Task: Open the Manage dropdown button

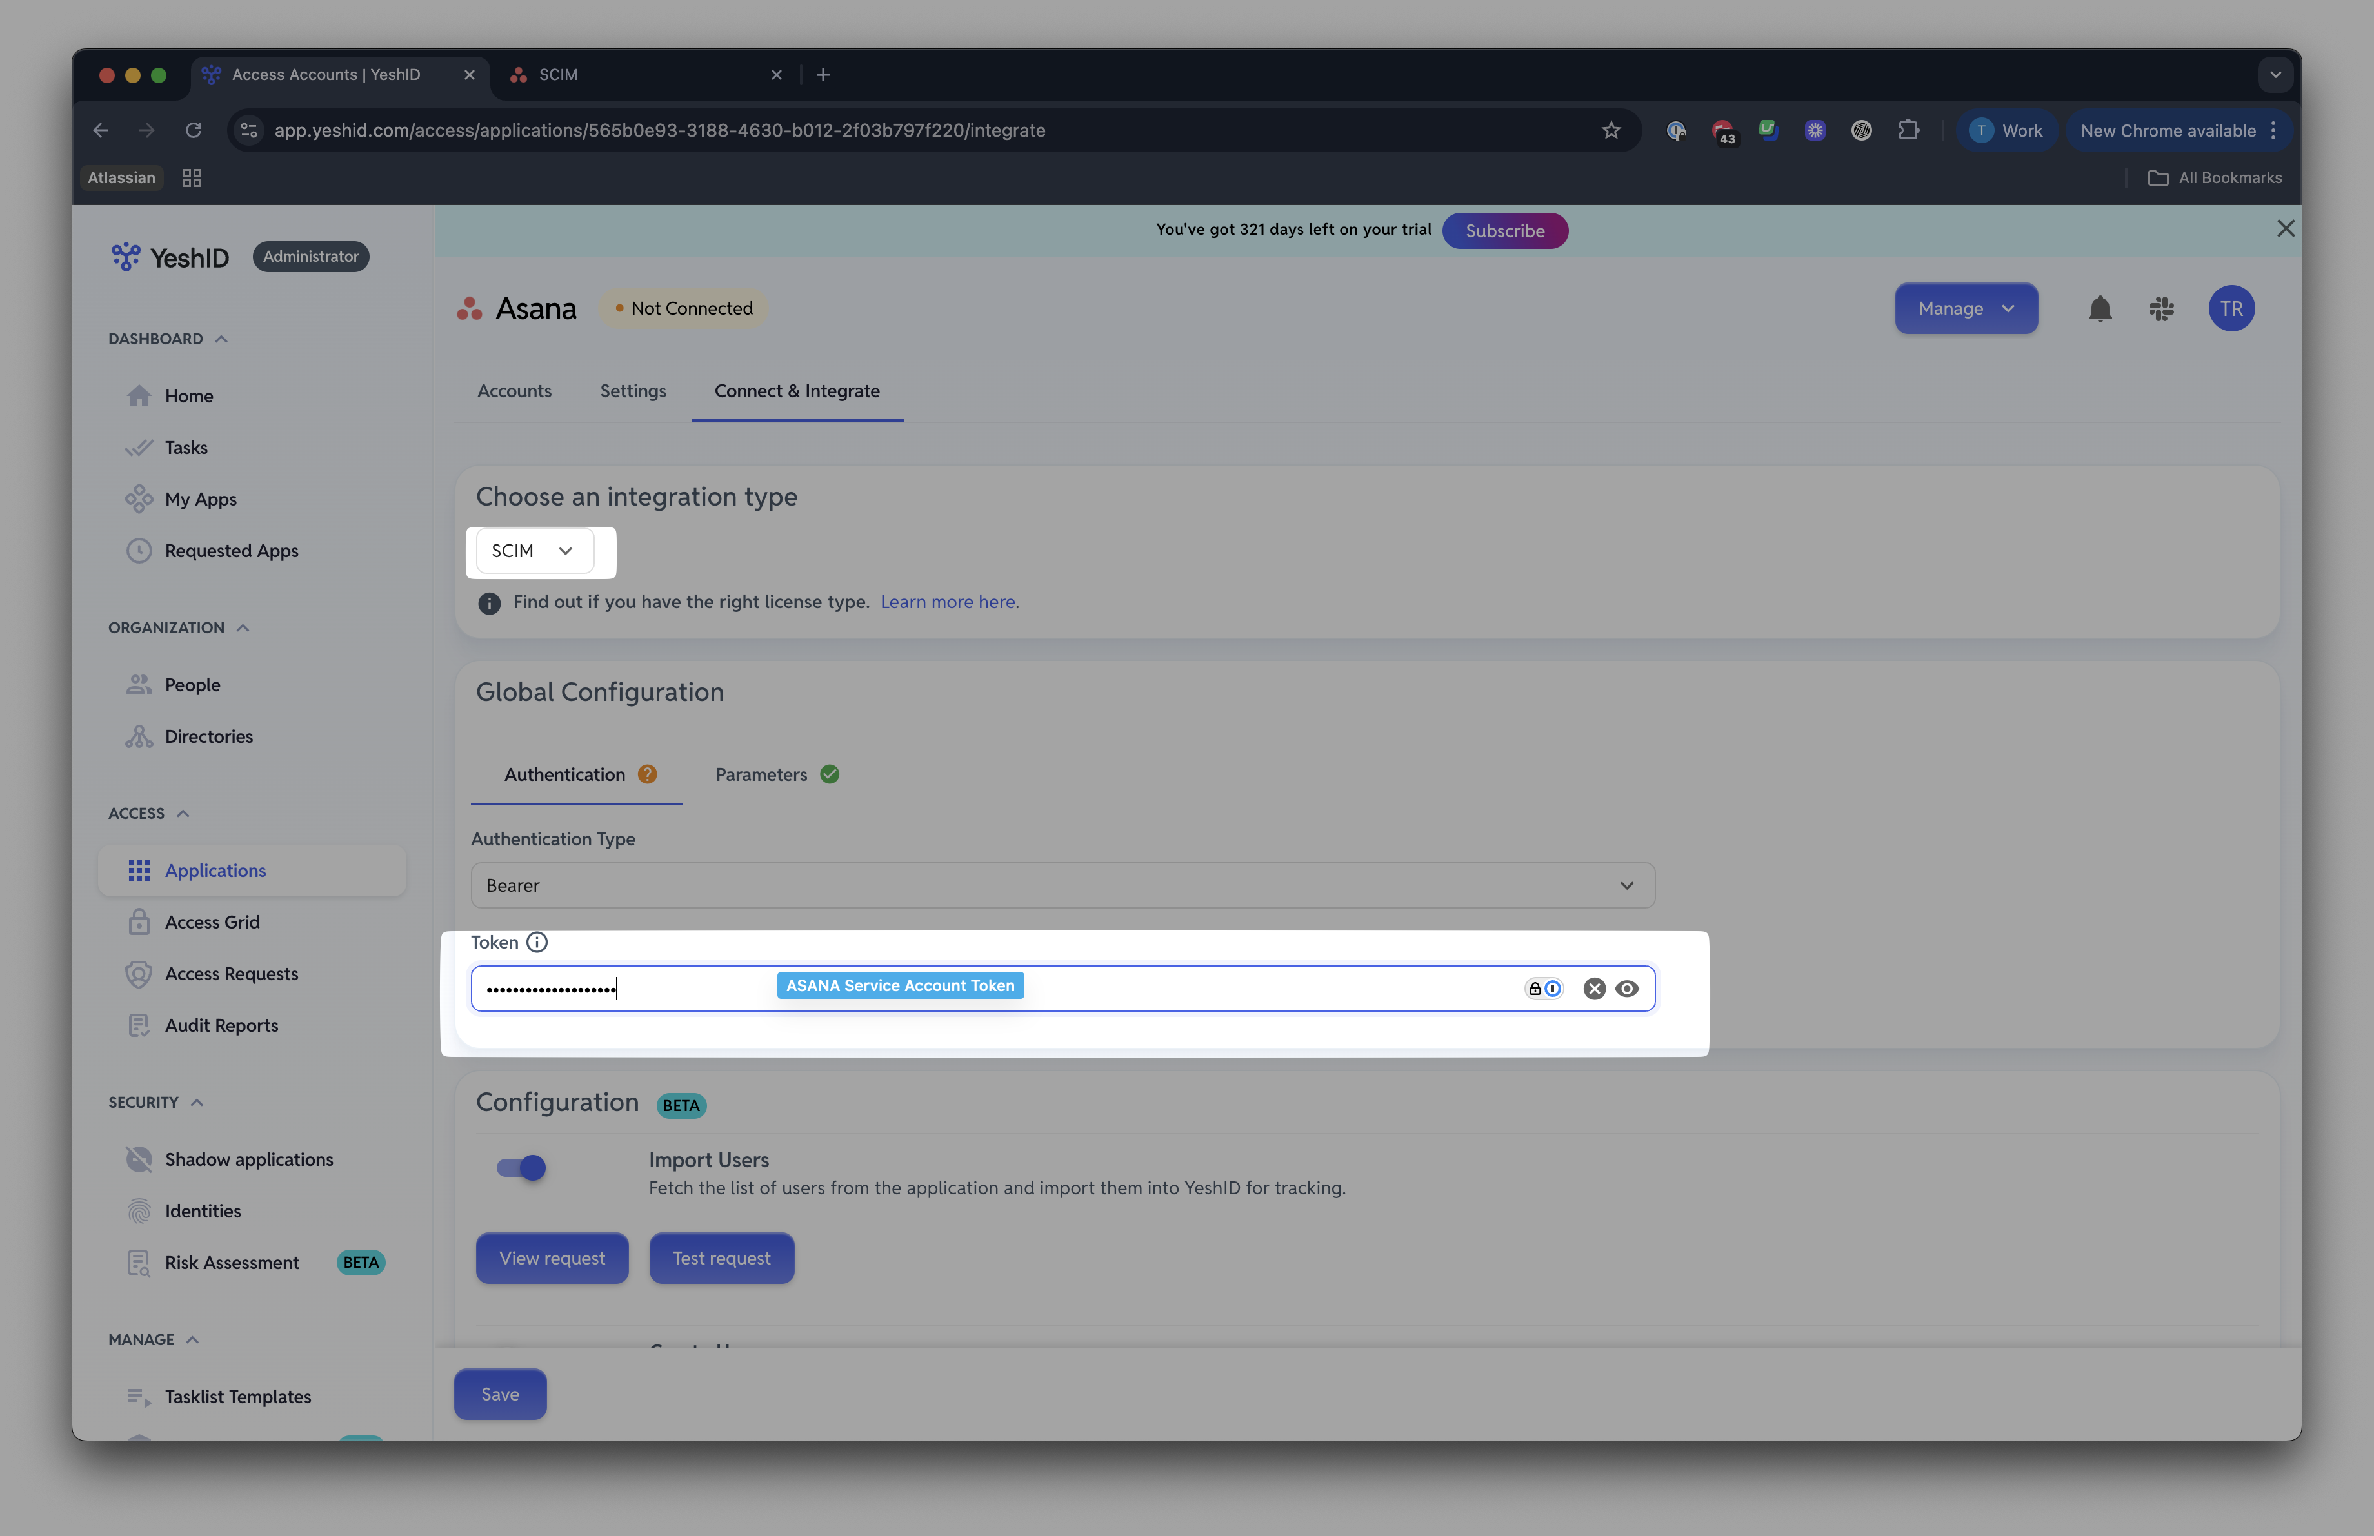Action: (1966, 309)
